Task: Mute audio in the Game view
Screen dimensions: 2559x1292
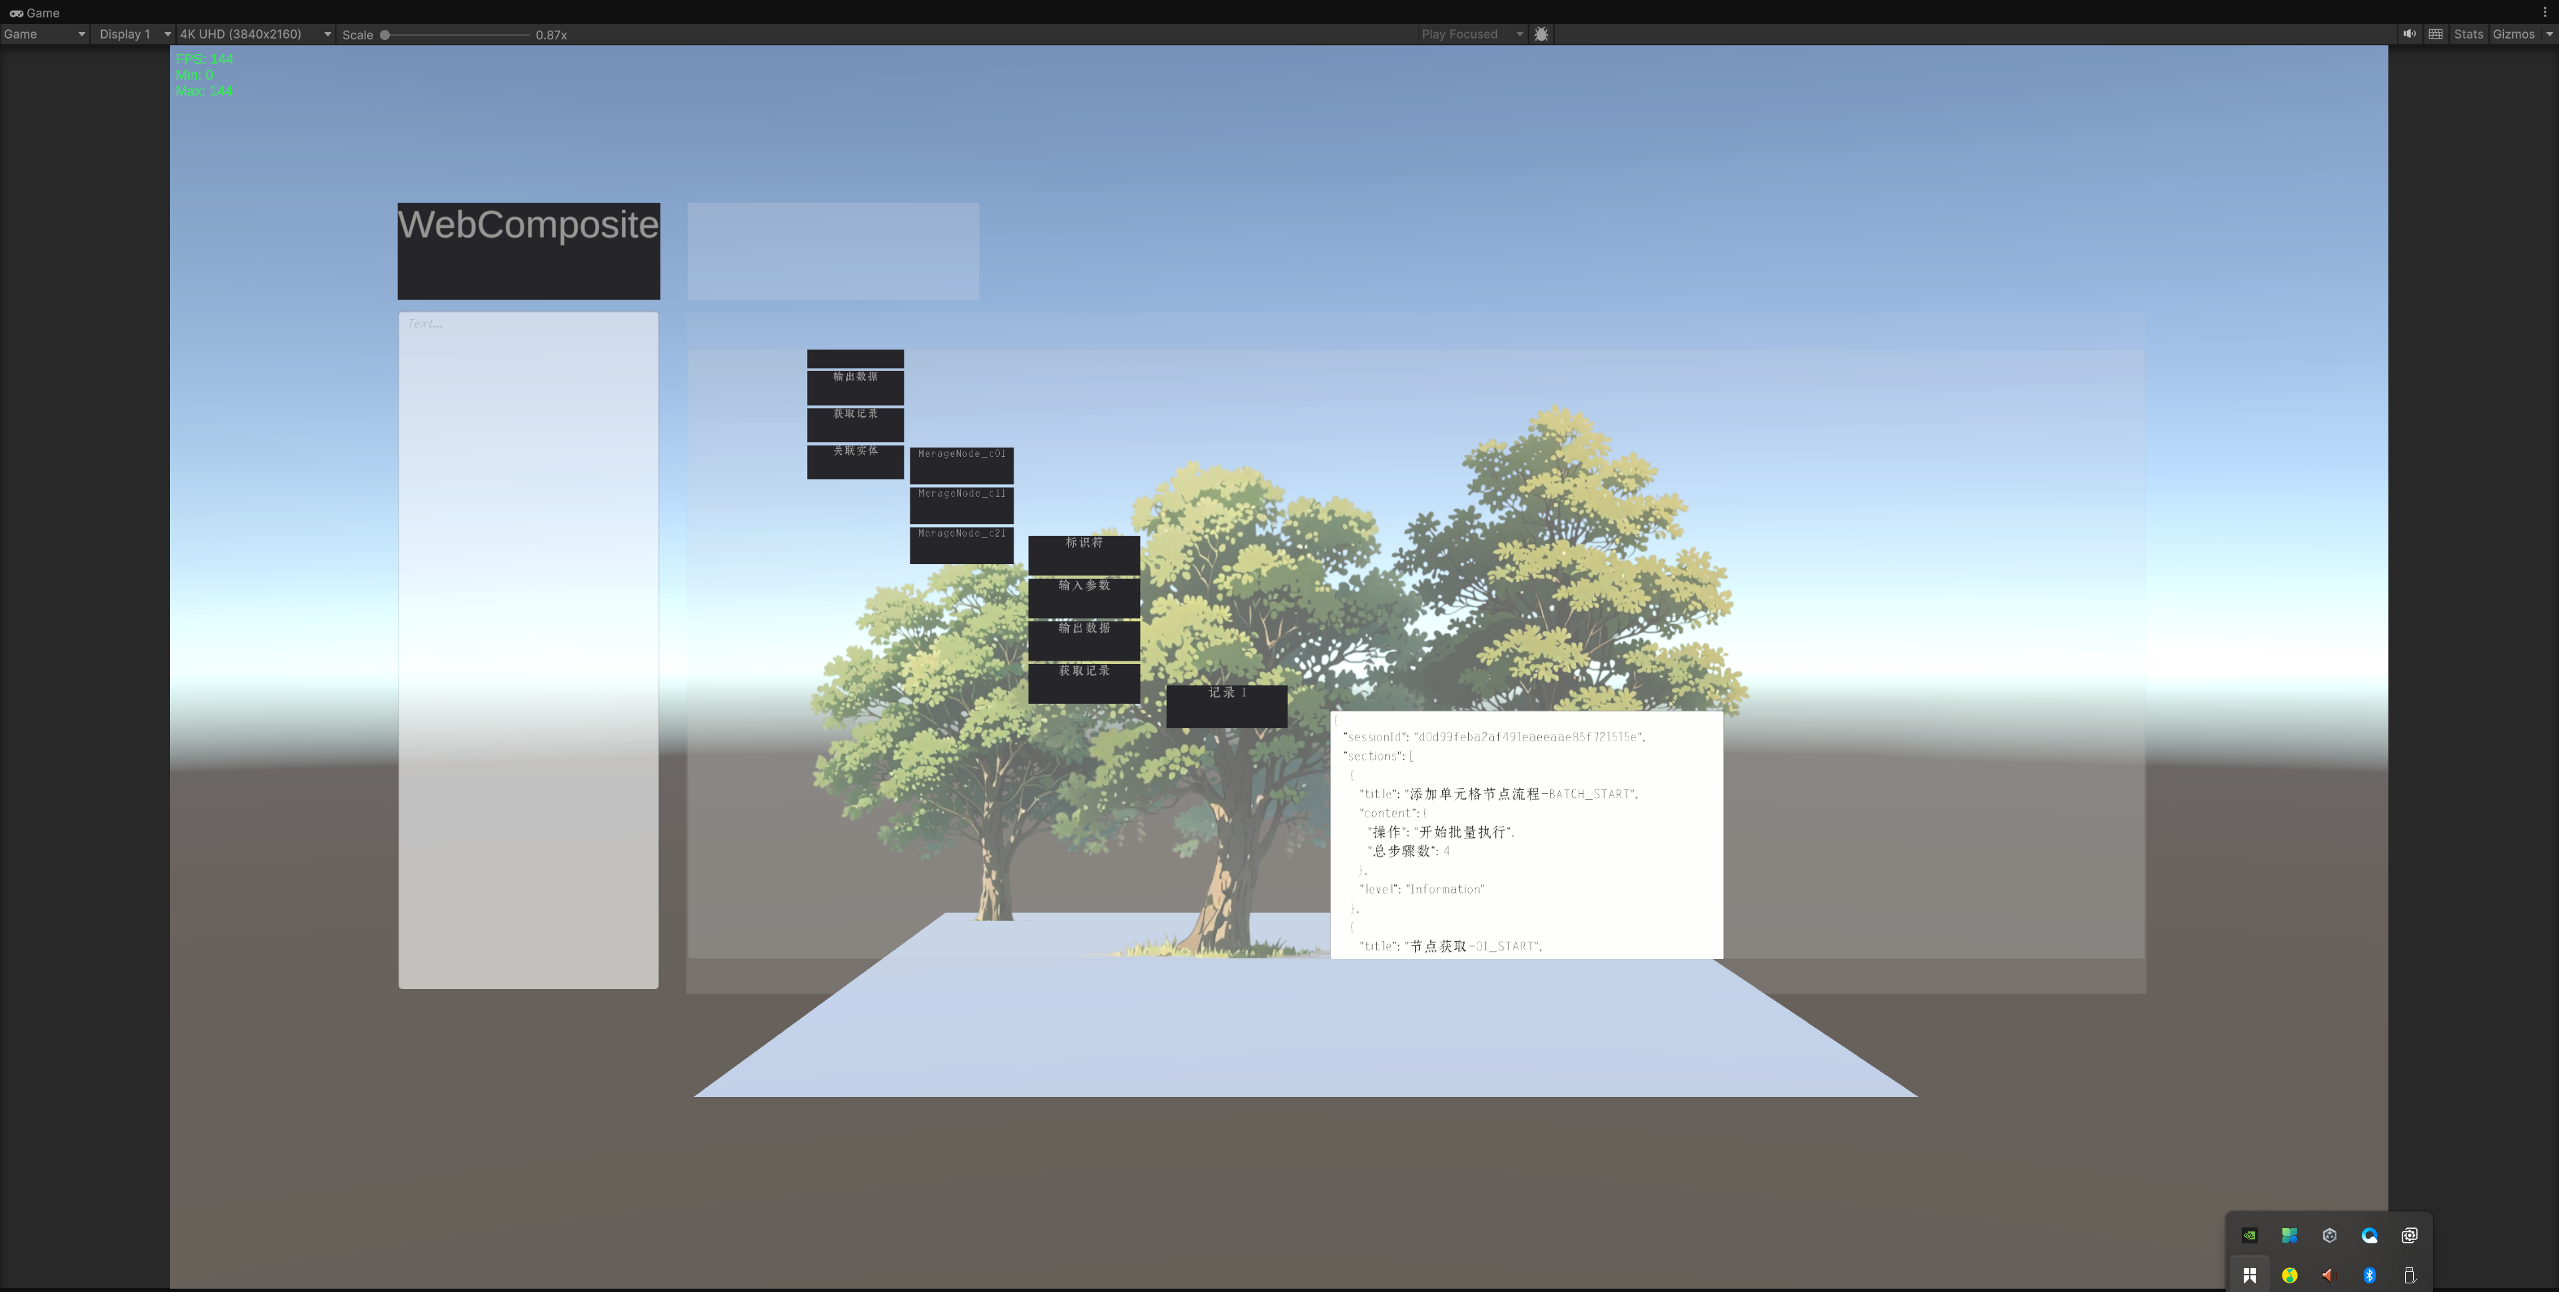Action: pos(2409,34)
